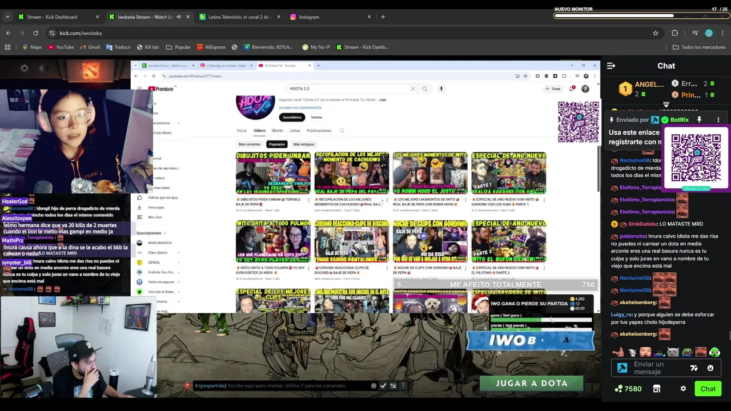Click the Suscribirme button in streamed YouTube
The width and height of the screenshot is (731, 411).
tap(292, 117)
